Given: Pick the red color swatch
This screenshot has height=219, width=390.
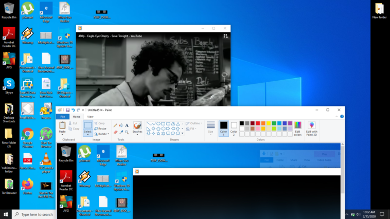Looking at the screenshot, I should 258,123.
